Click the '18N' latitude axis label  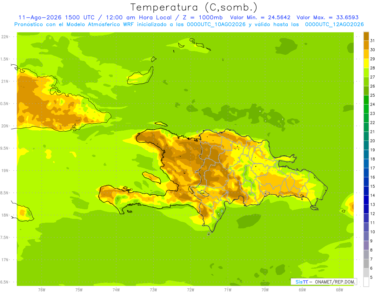[x=5, y=215]
